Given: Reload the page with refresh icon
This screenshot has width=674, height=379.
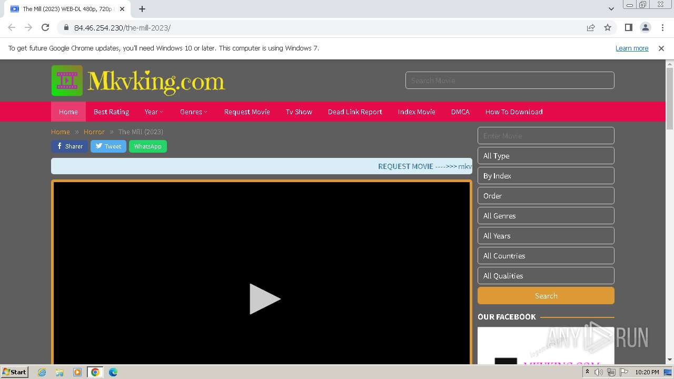Looking at the screenshot, I should (45, 27).
